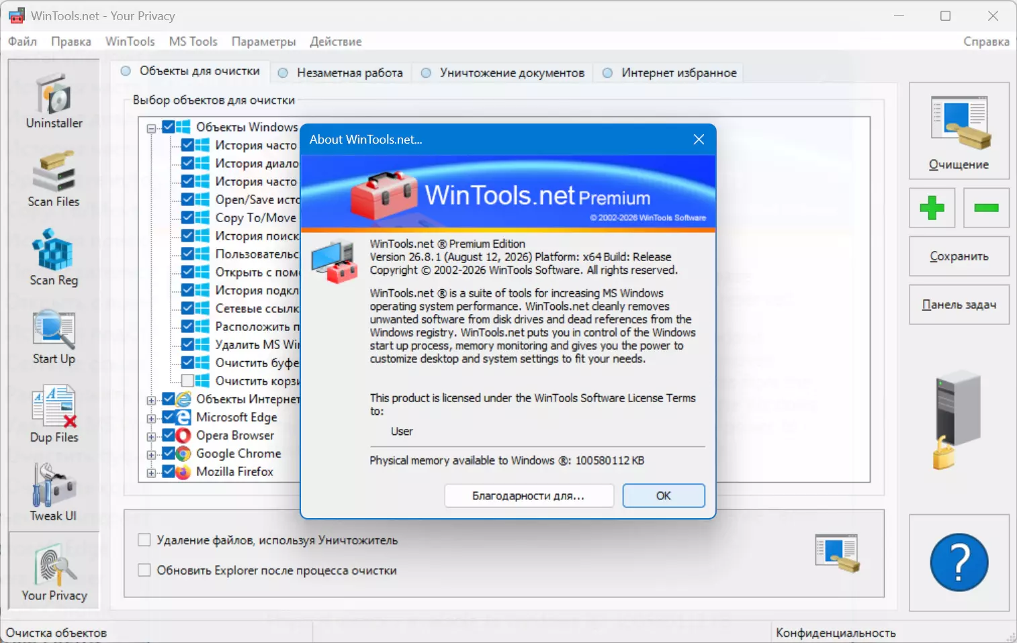Image resolution: width=1017 pixels, height=643 pixels.
Task: Uncheck the Google Chrome checkbox
Action: tap(168, 453)
